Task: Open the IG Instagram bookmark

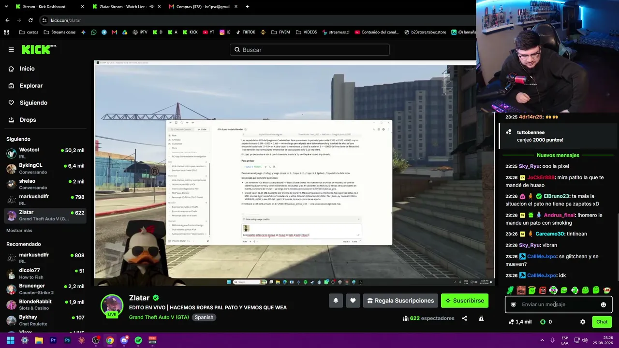Action: [x=226, y=32]
